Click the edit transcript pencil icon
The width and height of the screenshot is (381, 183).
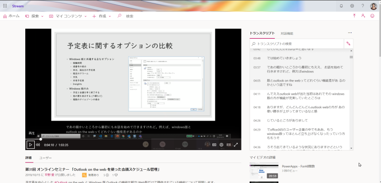[x=349, y=44]
